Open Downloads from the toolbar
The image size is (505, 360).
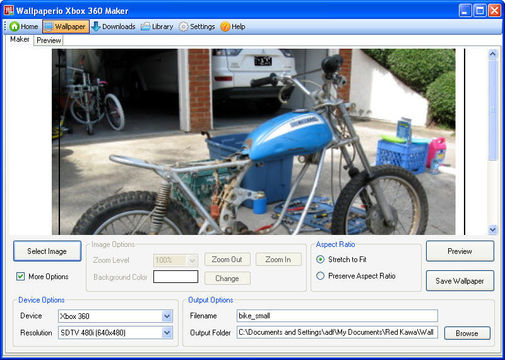pyautogui.click(x=97, y=27)
